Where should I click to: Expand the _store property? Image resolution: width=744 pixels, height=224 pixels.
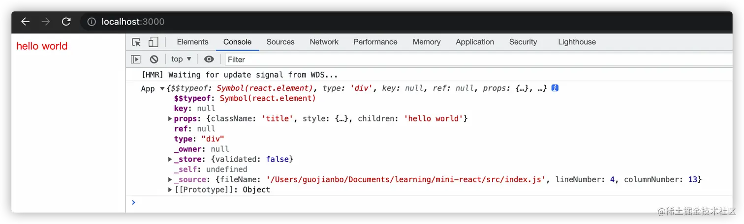point(170,159)
